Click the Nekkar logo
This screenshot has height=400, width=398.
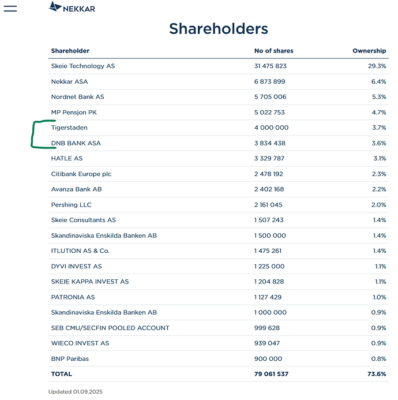(x=72, y=8)
